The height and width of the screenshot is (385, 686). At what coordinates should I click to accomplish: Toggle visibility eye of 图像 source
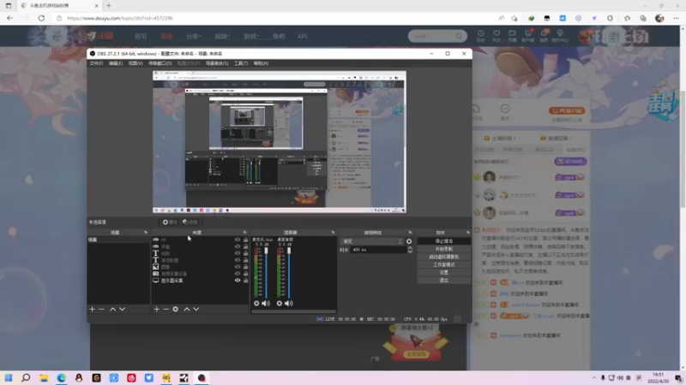238,266
